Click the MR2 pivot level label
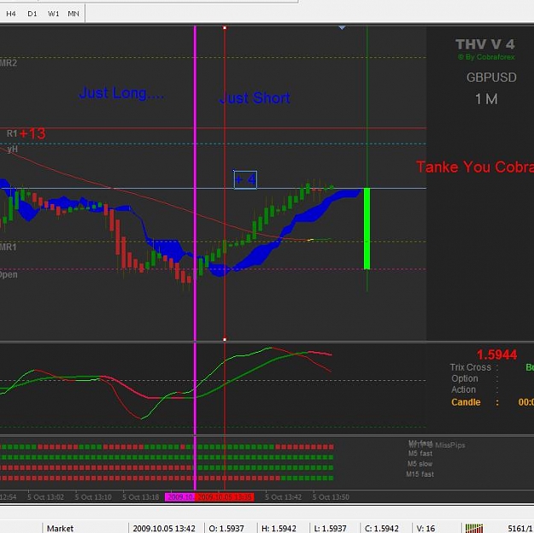 [9, 63]
